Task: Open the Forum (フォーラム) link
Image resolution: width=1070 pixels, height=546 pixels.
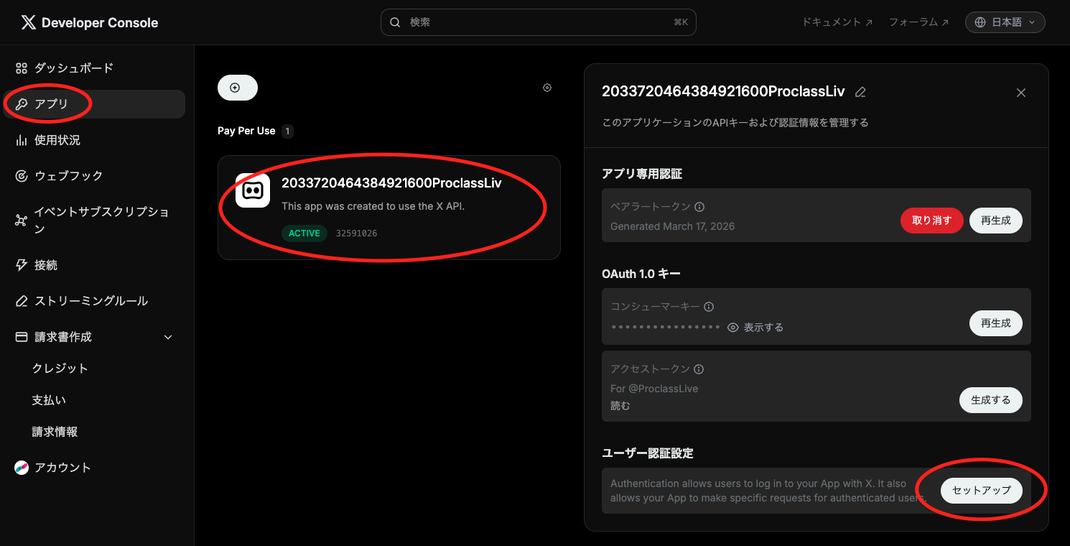Action: pyautogui.click(x=919, y=22)
